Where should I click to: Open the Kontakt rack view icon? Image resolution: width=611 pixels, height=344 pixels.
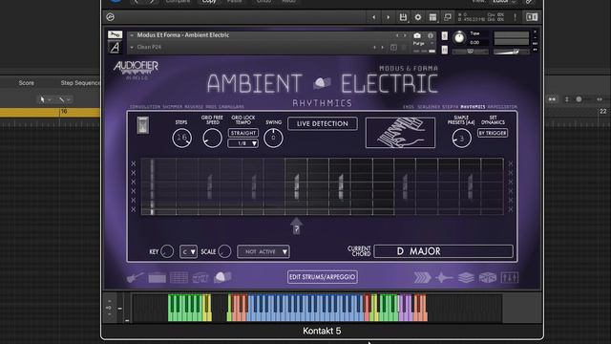point(432,17)
